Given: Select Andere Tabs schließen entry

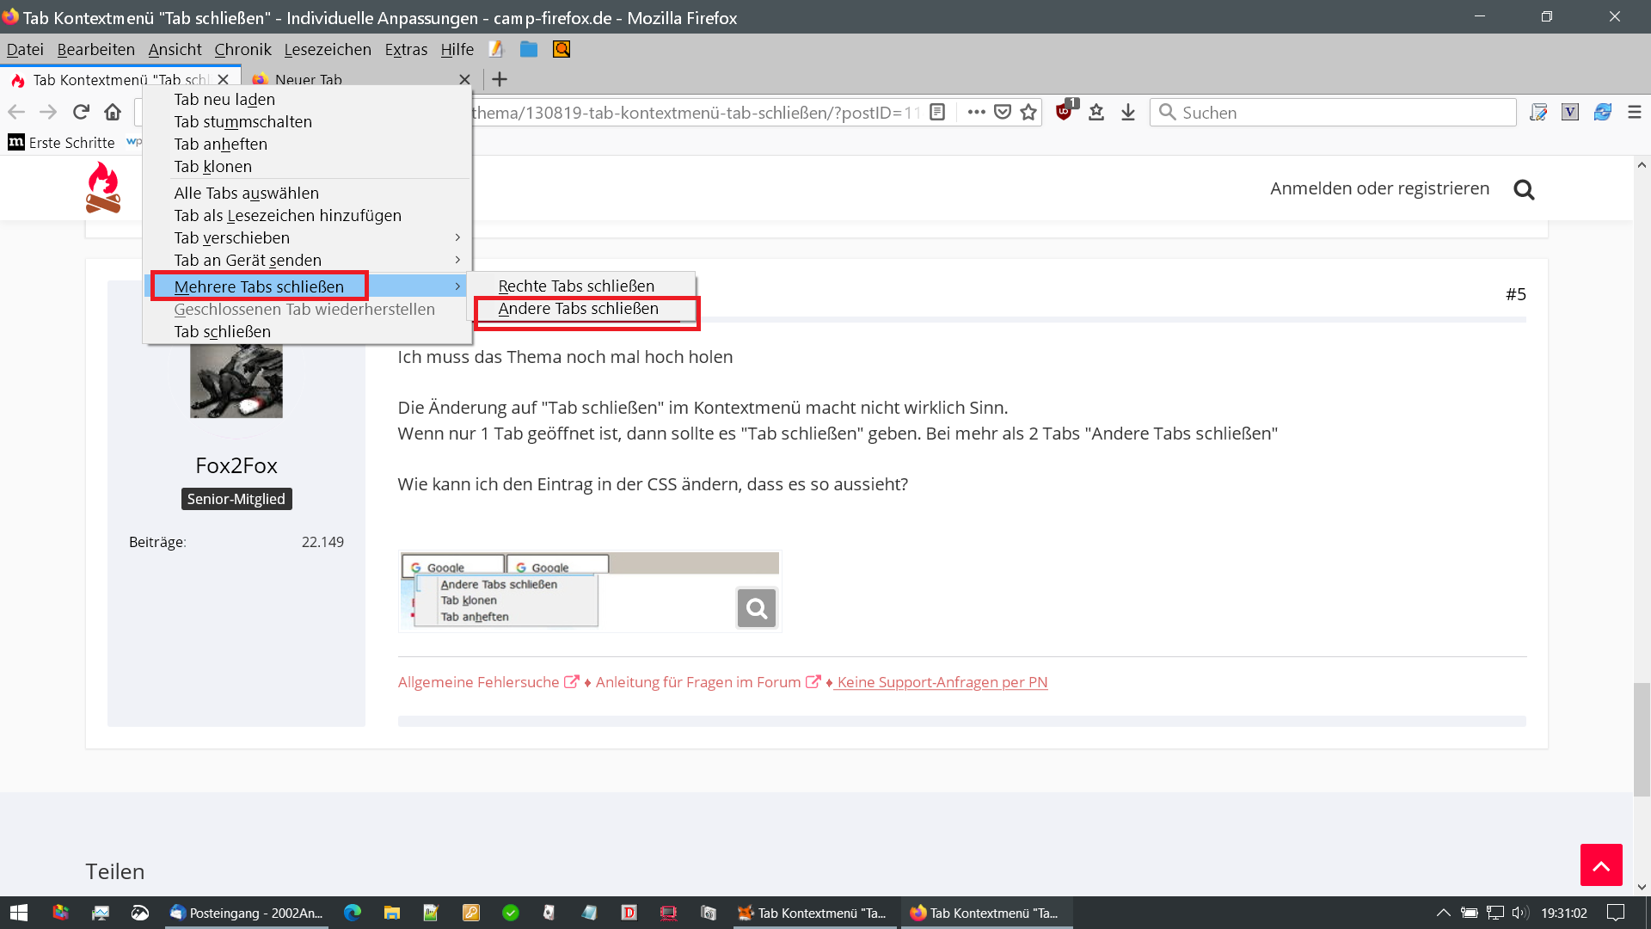Looking at the screenshot, I should tap(578, 309).
